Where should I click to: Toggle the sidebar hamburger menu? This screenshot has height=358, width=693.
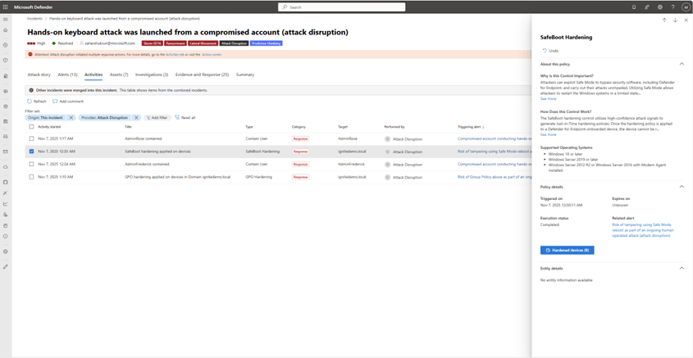(6, 19)
